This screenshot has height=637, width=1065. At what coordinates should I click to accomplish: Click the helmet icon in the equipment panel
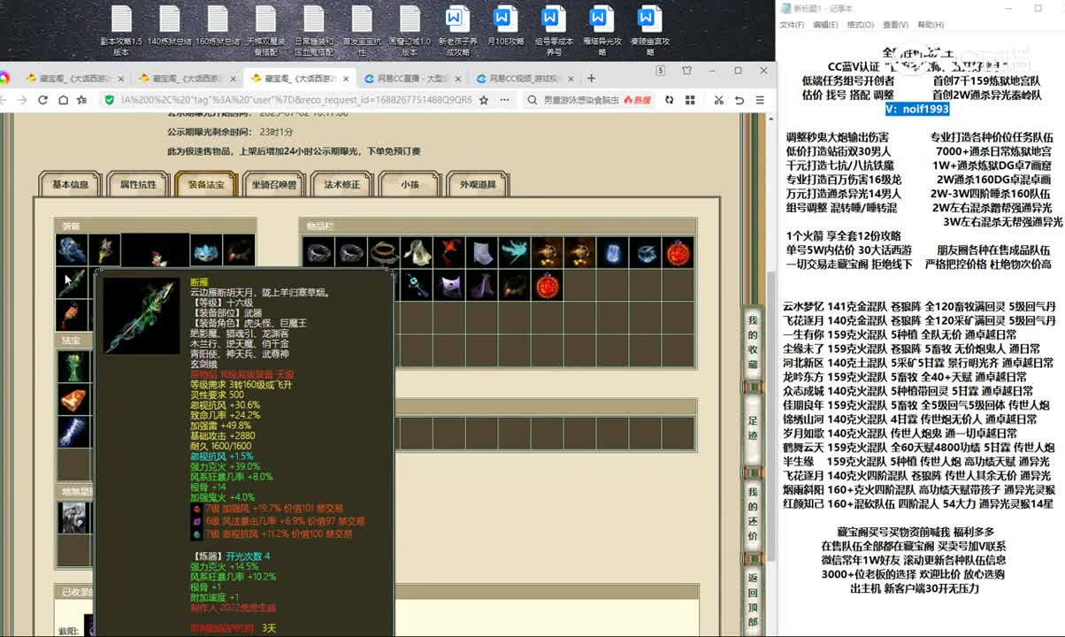pos(72,250)
